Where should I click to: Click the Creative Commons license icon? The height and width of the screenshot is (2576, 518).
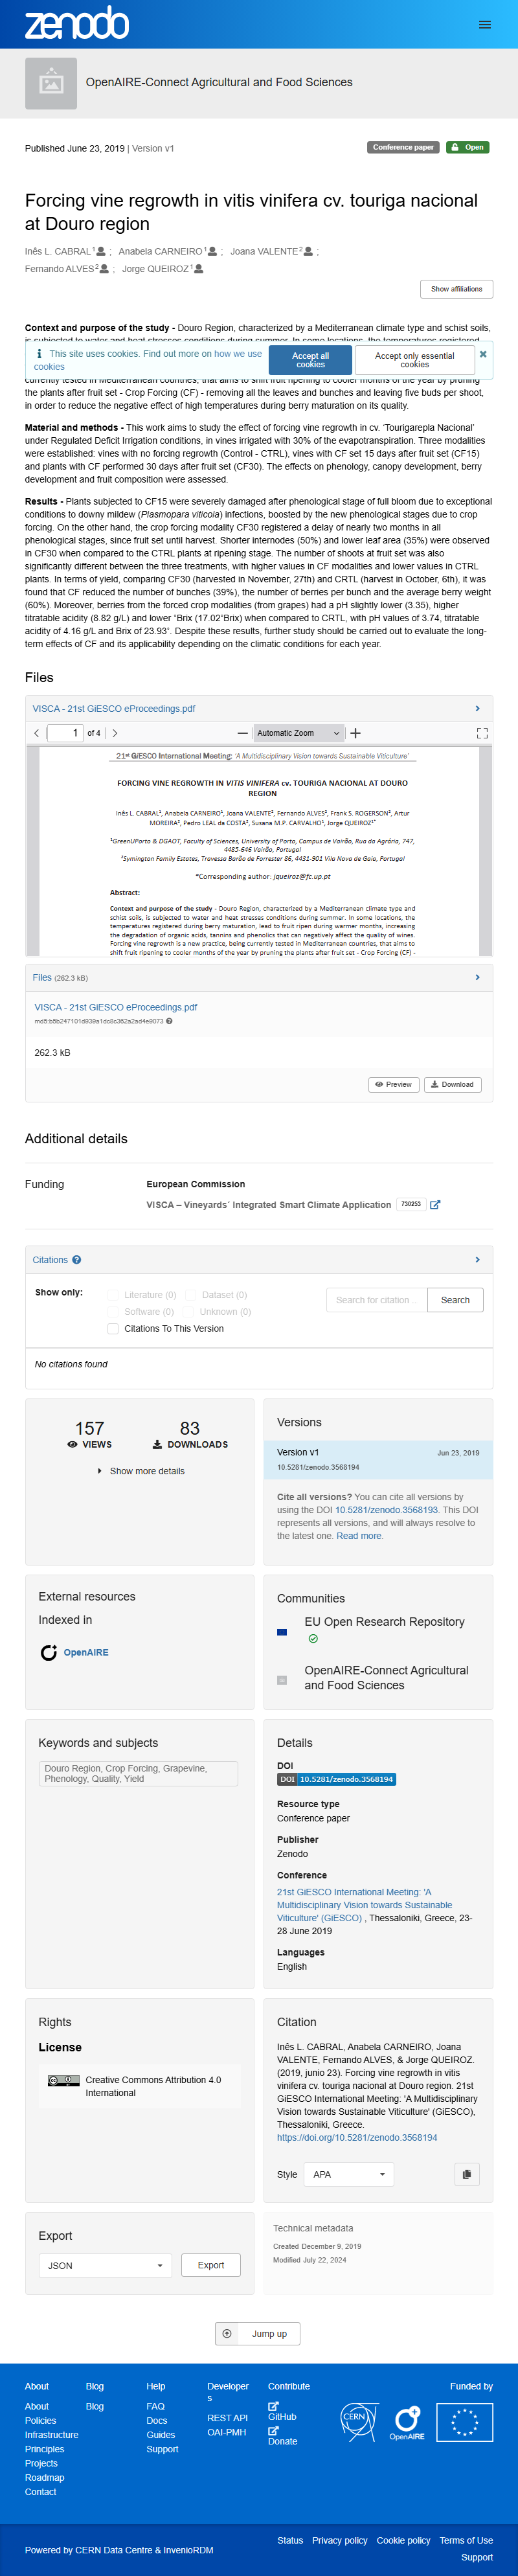pyautogui.click(x=64, y=2080)
